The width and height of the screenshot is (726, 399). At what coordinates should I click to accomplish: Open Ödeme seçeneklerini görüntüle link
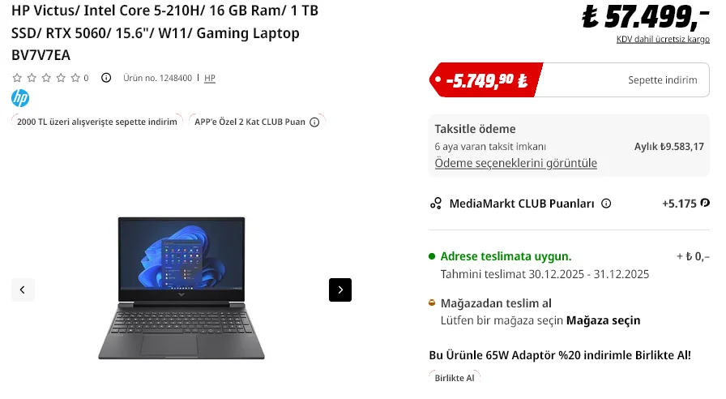(x=516, y=163)
